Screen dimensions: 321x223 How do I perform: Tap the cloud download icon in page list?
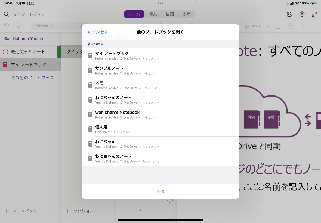pyautogui.click(x=170, y=200)
